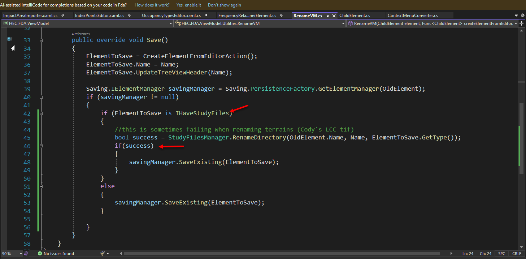Image resolution: width=526 pixels, height=259 pixels.
Task: Collapse the Save() method outline
Action: (x=41, y=40)
